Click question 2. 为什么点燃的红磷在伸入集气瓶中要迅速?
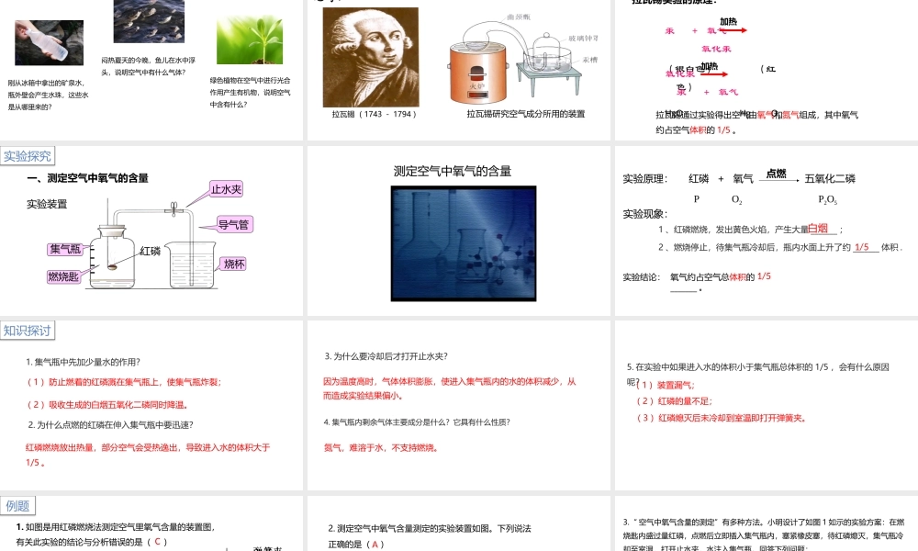Screen dimensions: 918x551 tap(111, 424)
